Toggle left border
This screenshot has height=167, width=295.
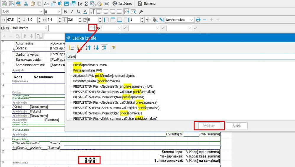tap(106, 20)
